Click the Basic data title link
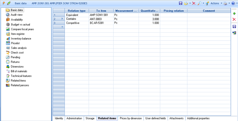 click(21, 3)
